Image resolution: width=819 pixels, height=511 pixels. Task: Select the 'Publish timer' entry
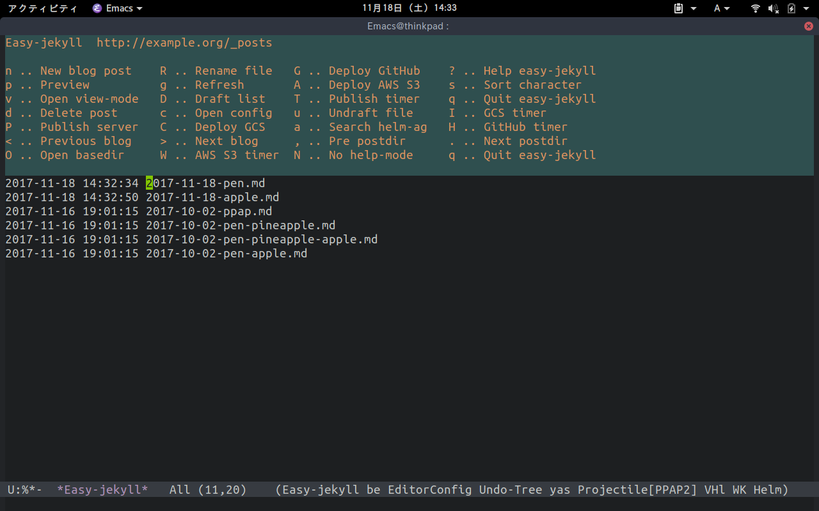coord(374,99)
